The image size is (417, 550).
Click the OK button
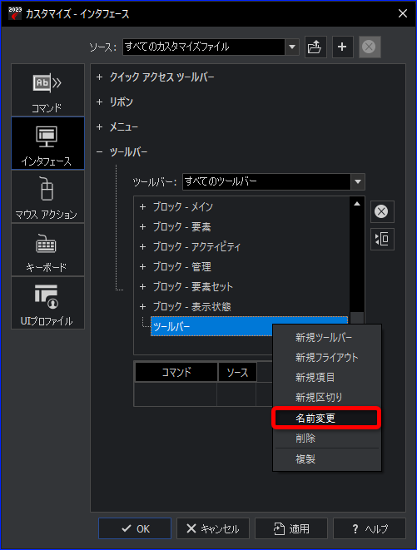tap(135, 528)
